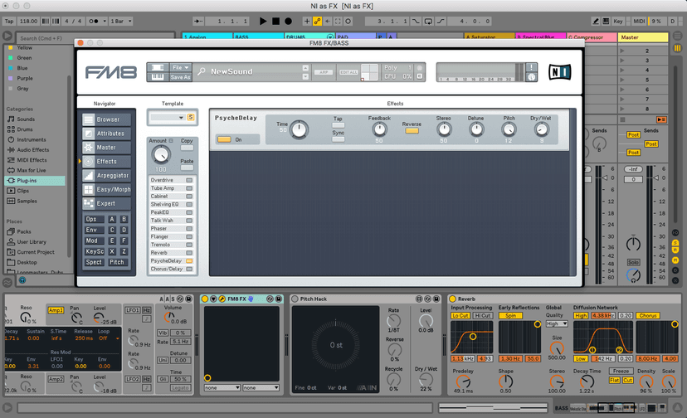Open the FM8 Expert page

click(106, 203)
